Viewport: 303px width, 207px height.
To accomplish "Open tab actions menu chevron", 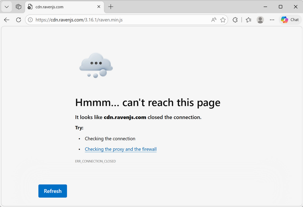I will (6, 7).
